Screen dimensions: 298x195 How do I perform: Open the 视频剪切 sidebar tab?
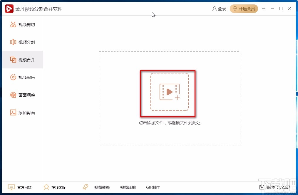coord(23,24)
